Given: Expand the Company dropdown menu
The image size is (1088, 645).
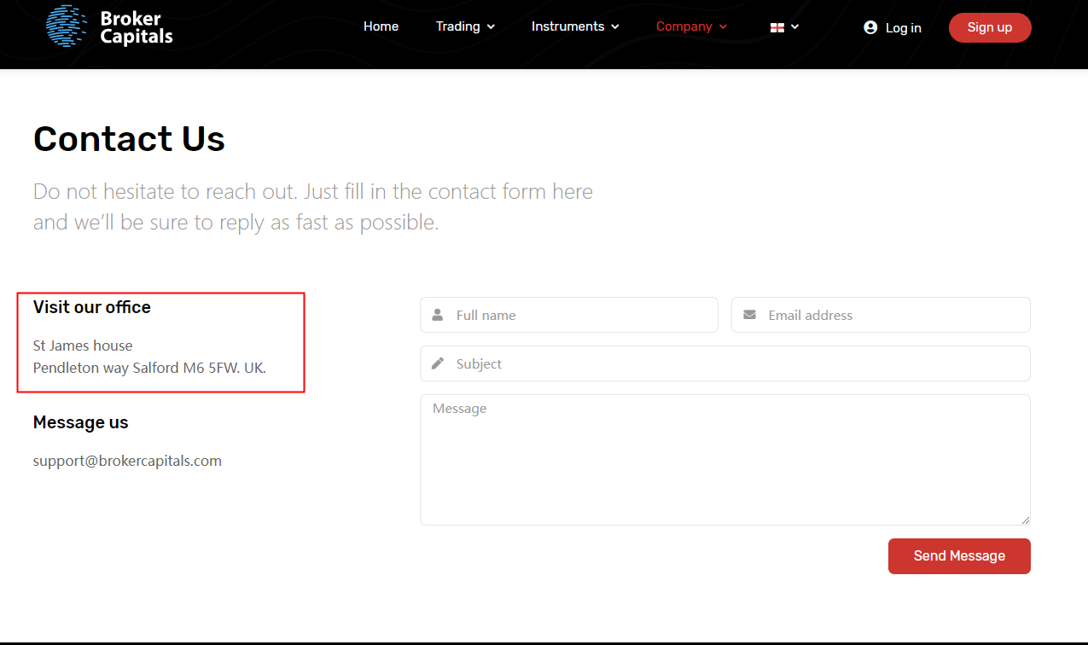Looking at the screenshot, I should [x=691, y=26].
